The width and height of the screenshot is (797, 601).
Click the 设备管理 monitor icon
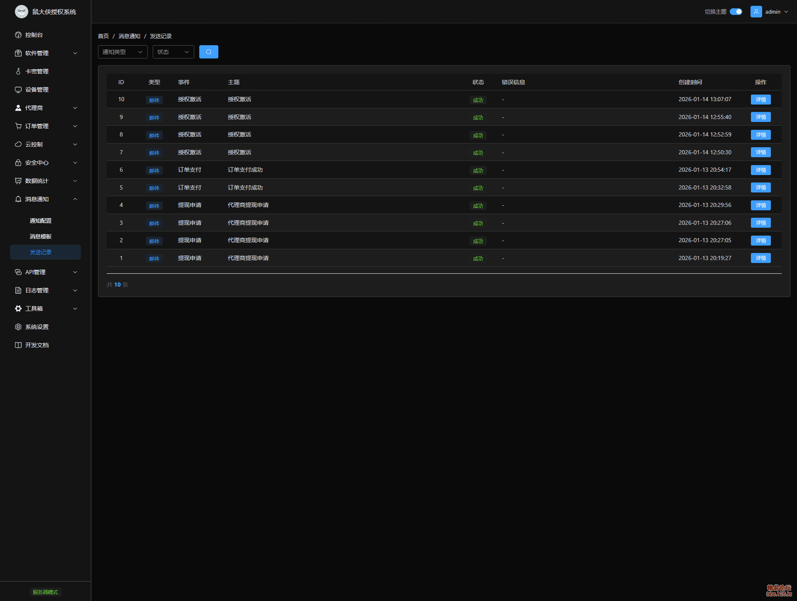(x=18, y=90)
